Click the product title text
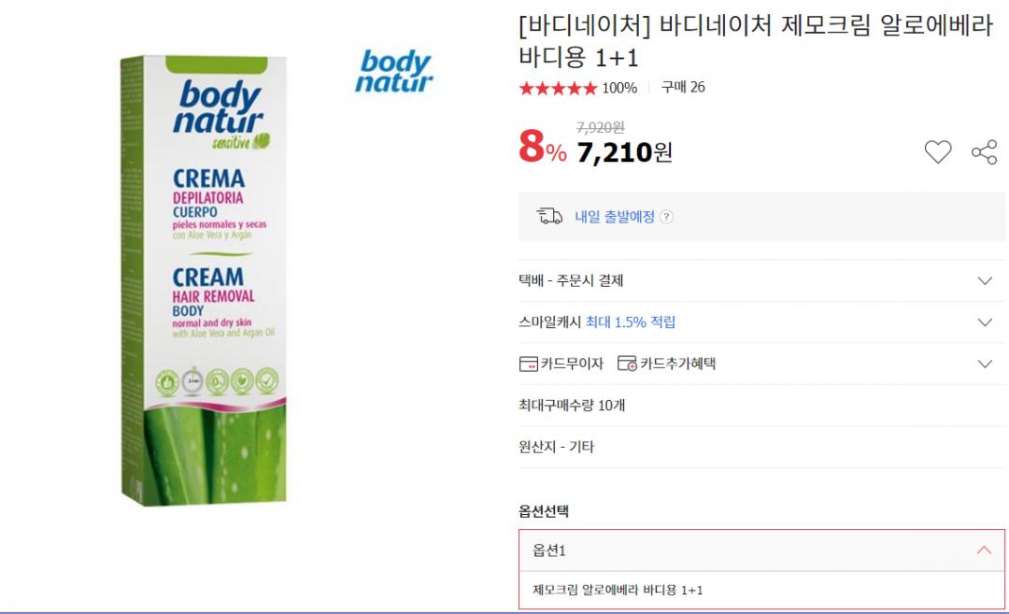 (x=755, y=41)
